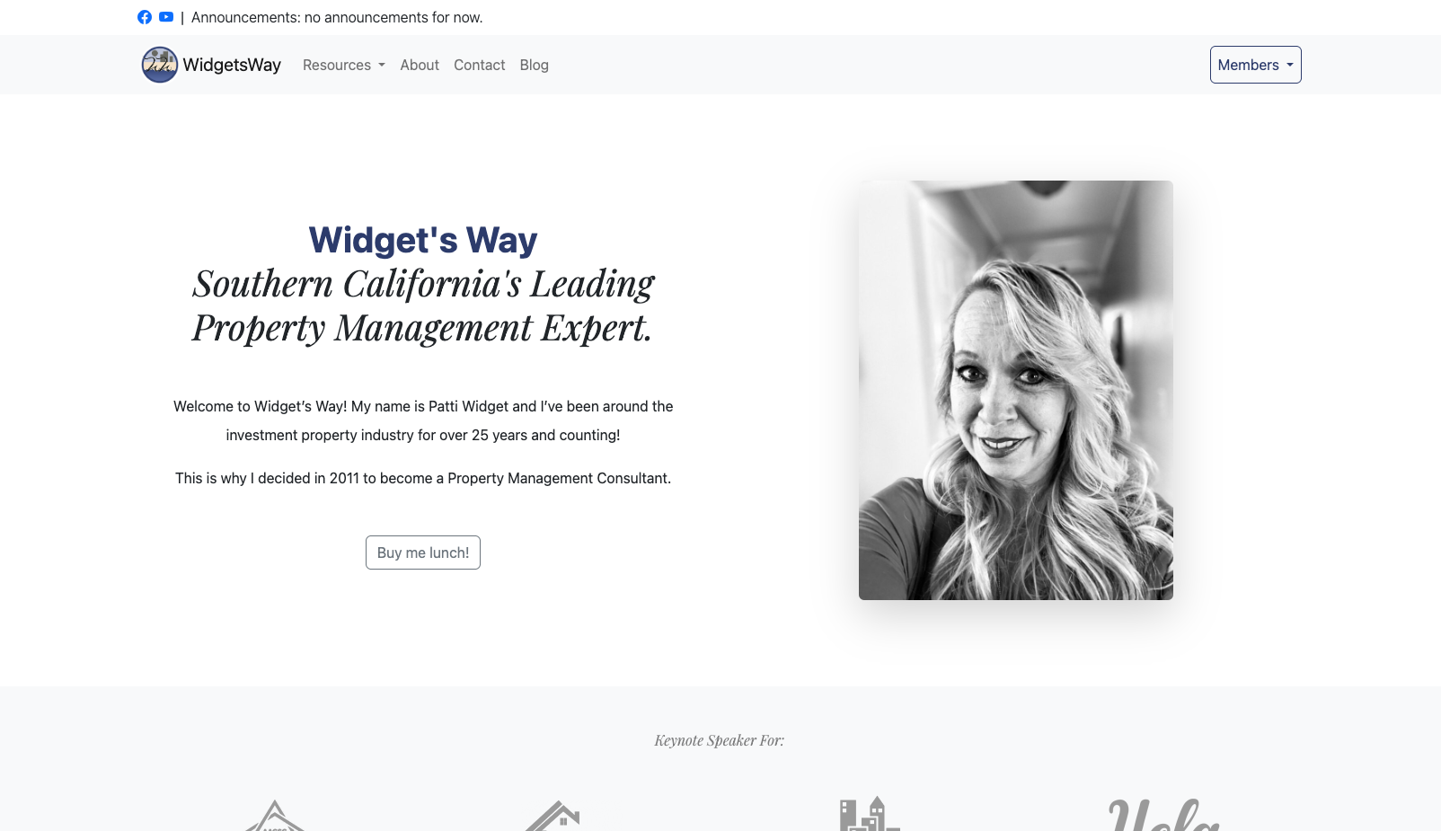Image resolution: width=1441 pixels, height=831 pixels.
Task: Click Patti Widget's portrait photo
Action: (1016, 390)
